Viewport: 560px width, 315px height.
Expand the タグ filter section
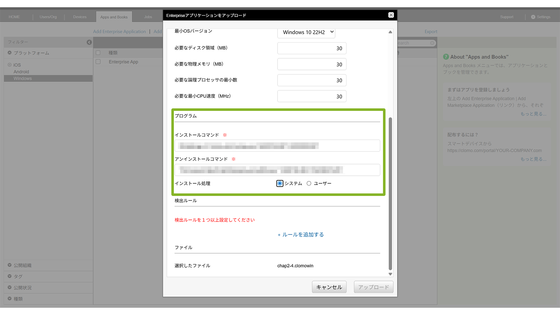point(10,276)
